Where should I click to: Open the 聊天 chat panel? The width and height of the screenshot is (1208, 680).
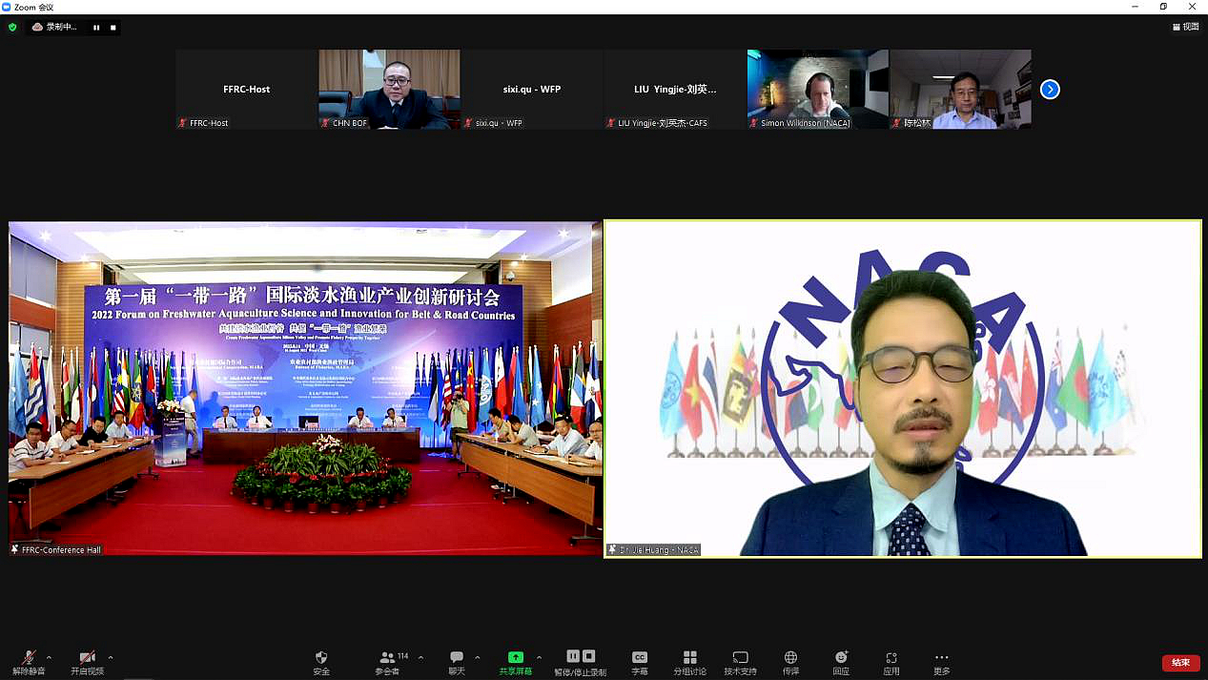[457, 663]
